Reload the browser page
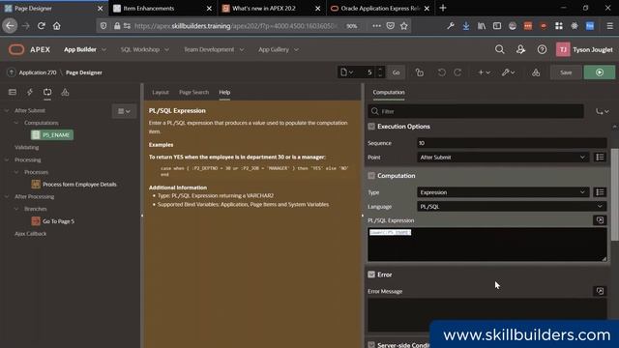Screen dimensions: 619x348 41,26
